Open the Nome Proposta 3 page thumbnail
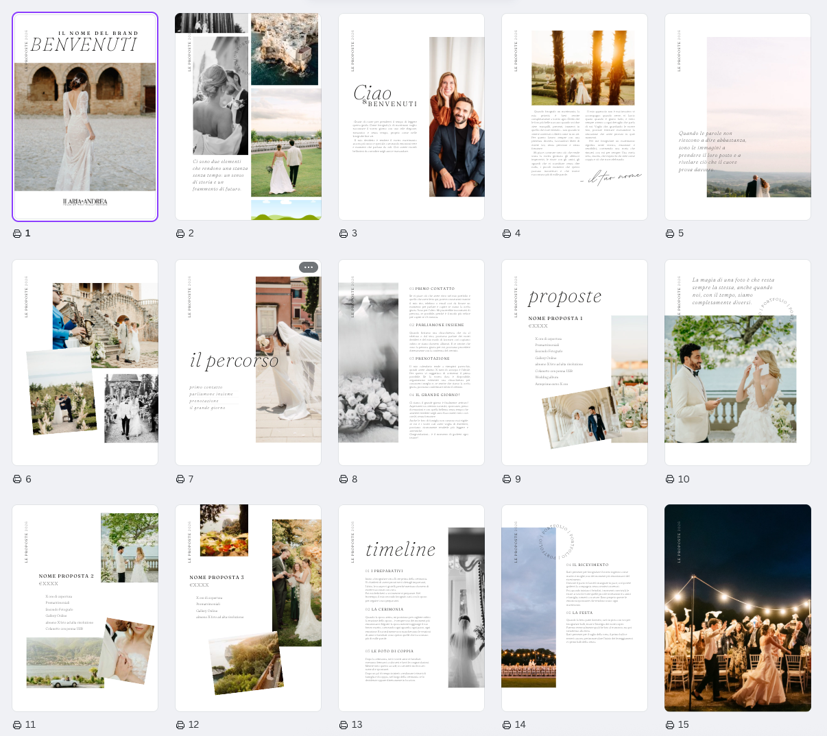This screenshot has height=736, width=827. pos(248,609)
